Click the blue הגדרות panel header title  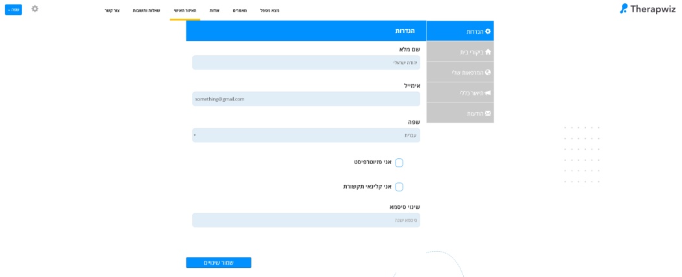click(405, 31)
